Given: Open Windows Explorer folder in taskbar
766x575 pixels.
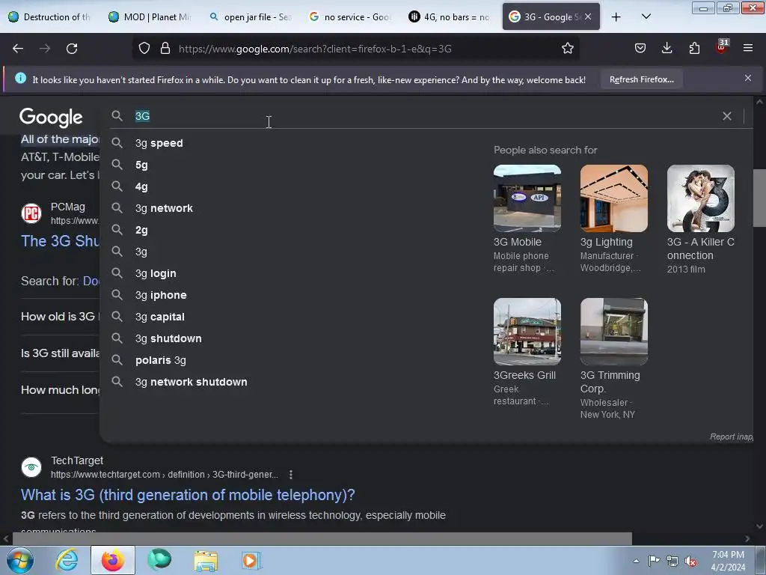Looking at the screenshot, I should click(x=206, y=560).
